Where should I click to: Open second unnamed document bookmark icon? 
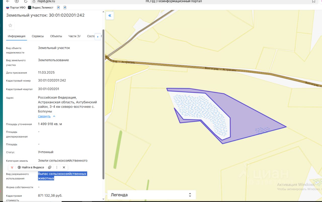click(x=65, y=8)
